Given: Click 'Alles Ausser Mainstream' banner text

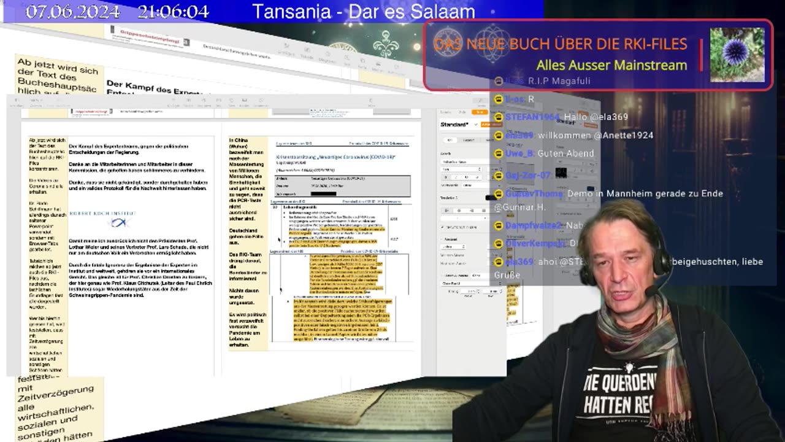Looking at the screenshot, I should (x=611, y=65).
